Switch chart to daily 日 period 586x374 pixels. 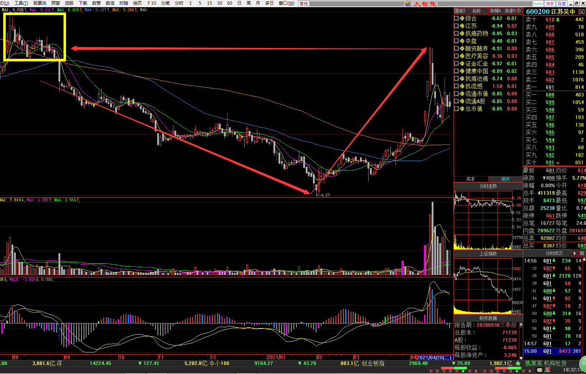point(239,3)
